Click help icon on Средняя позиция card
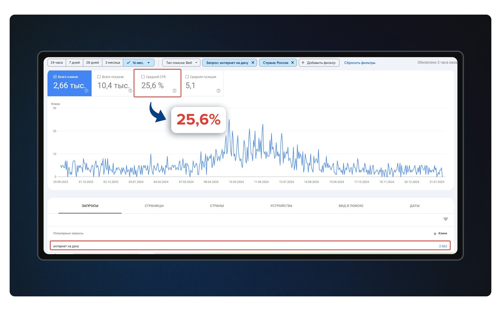This screenshot has width=501, height=311. click(218, 91)
